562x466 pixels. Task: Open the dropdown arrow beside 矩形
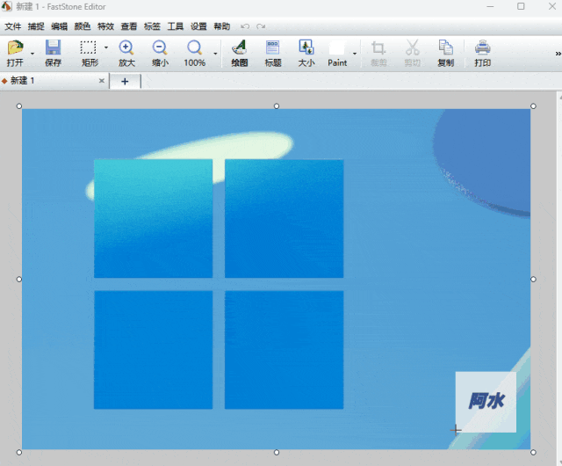pos(106,47)
